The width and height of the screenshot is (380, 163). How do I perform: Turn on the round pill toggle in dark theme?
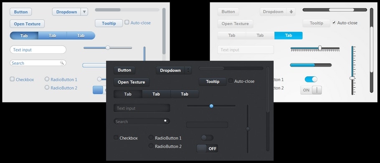pyautogui.click(x=207, y=138)
